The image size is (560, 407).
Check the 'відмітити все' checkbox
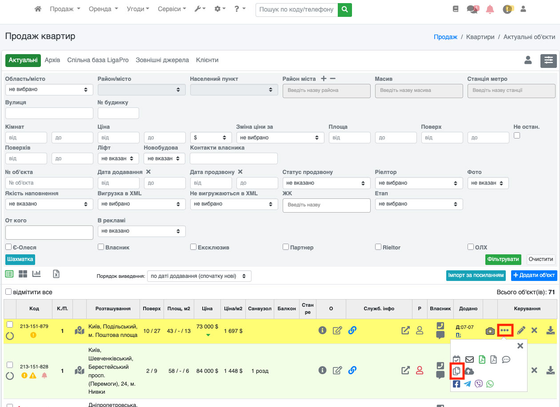pos(8,292)
